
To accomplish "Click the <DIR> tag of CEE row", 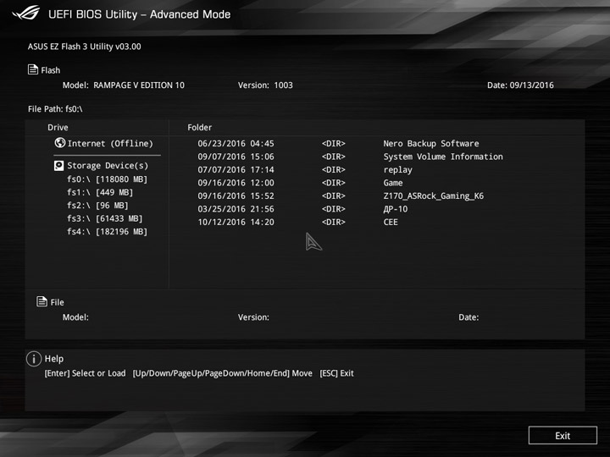I will 334,223.
